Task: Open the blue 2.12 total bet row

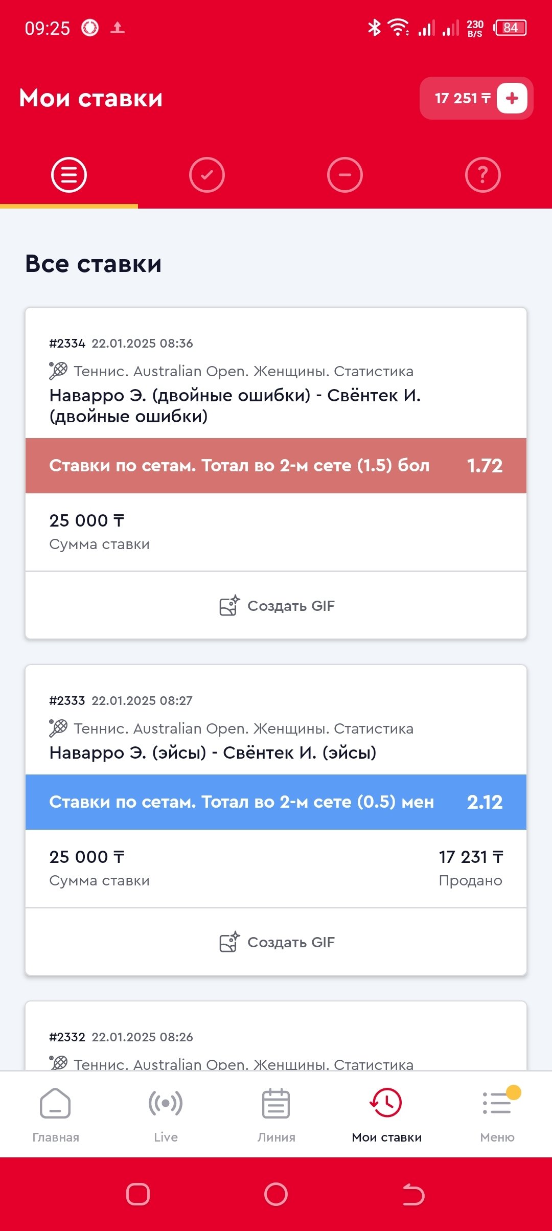Action: 276,802
